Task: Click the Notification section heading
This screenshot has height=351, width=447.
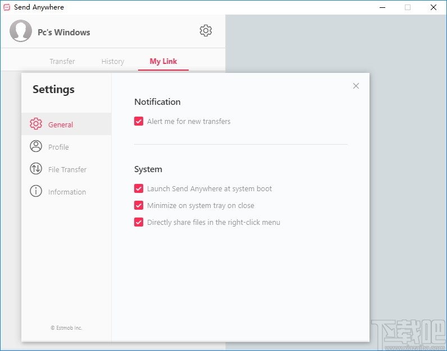Action: tap(157, 102)
